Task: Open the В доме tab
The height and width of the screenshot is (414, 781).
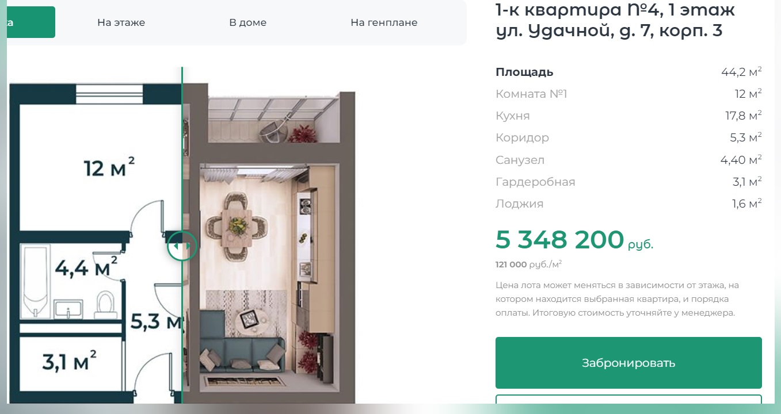Action: (247, 22)
